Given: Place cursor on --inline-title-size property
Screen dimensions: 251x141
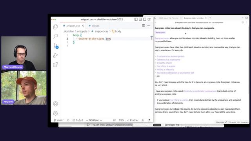Looking at the screenshot, I should point(90,39).
